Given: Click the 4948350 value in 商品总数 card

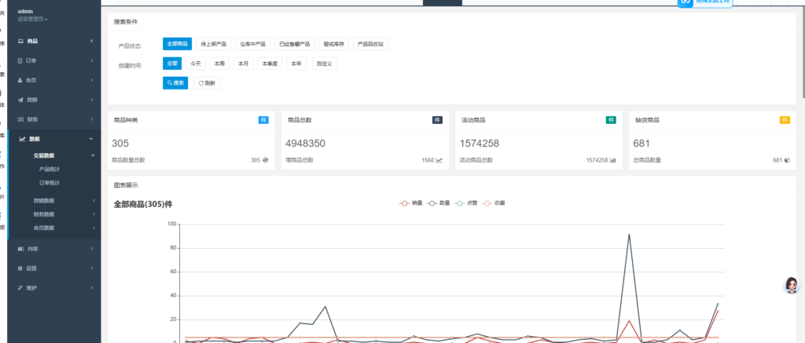Looking at the screenshot, I should (x=306, y=143).
